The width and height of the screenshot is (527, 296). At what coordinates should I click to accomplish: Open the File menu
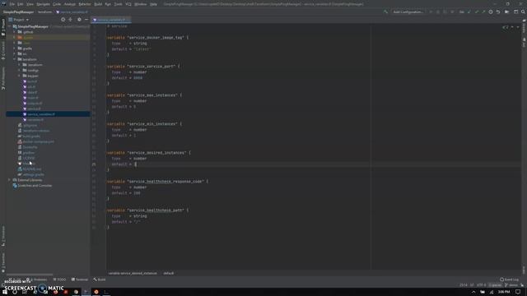click(12, 4)
